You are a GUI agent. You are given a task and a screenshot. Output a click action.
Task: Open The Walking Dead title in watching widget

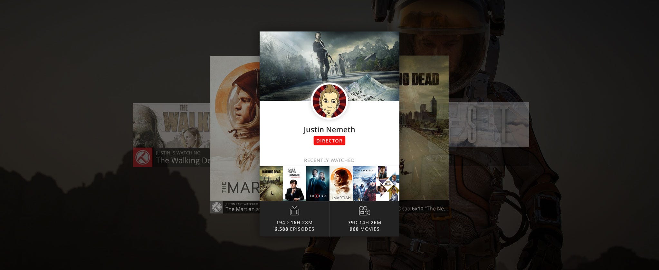tap(183, 161)
